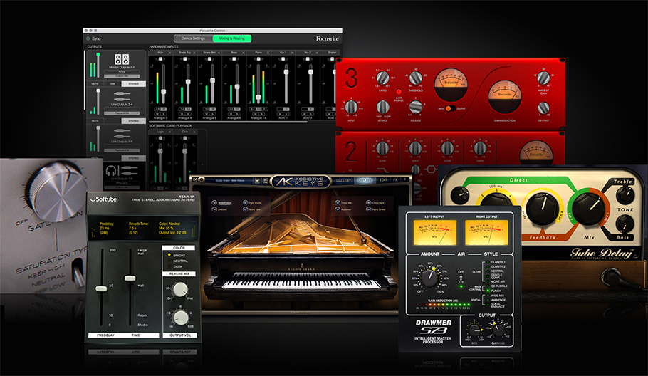Toggle DIM on Monitor Outputs 1-2
The height and width of the screenshot is (376, 648).
point(113,84)
